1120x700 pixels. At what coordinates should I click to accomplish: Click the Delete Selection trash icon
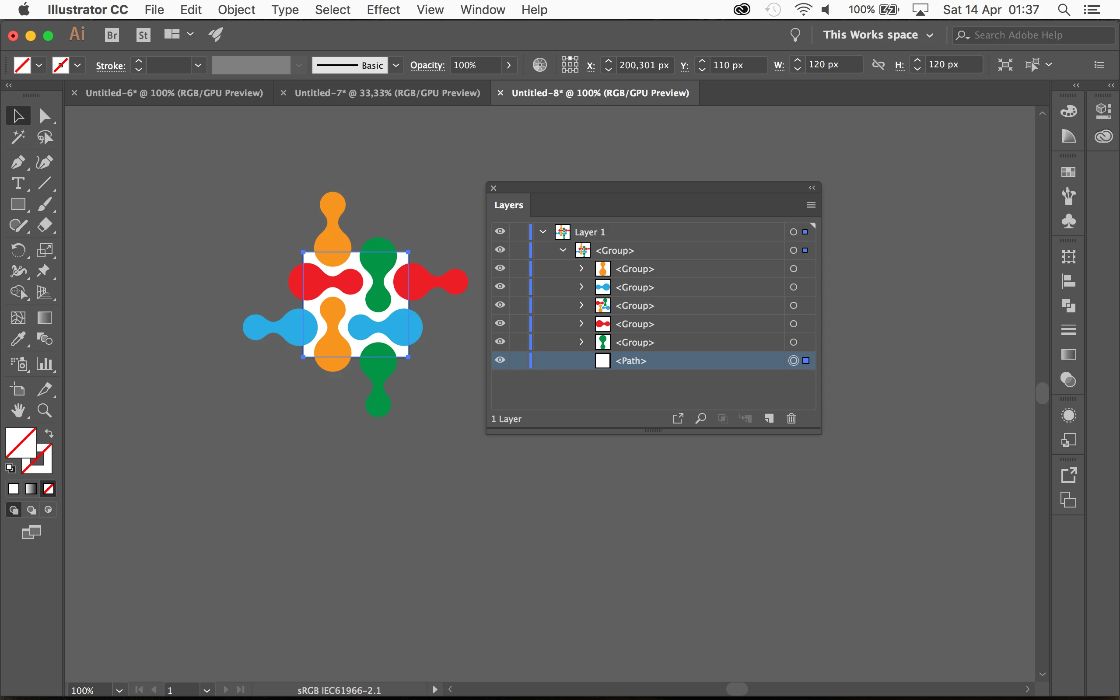pyautogui.click(x=791, y=419)
